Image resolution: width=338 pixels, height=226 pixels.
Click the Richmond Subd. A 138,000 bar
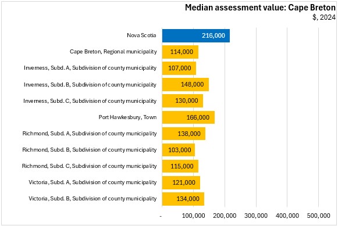[x=184, y=134]
